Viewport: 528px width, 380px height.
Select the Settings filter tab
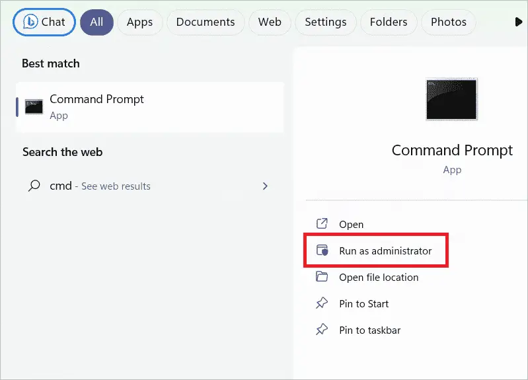(326, 22)
